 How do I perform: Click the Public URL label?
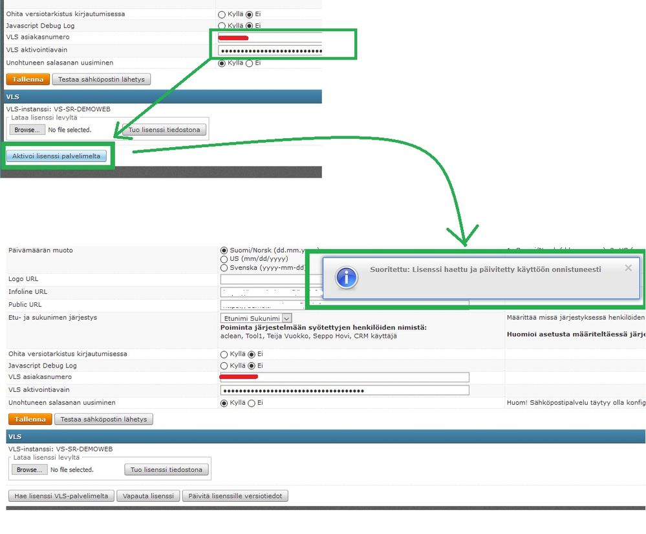tap(25, 304)
